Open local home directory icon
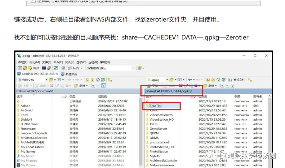 (x=98, y=80)
